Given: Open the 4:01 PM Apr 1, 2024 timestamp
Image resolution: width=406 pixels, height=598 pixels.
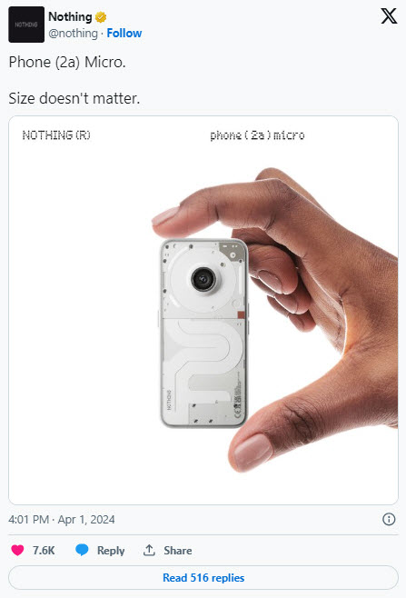Looking at the screenshot, I should pos(62,520).
